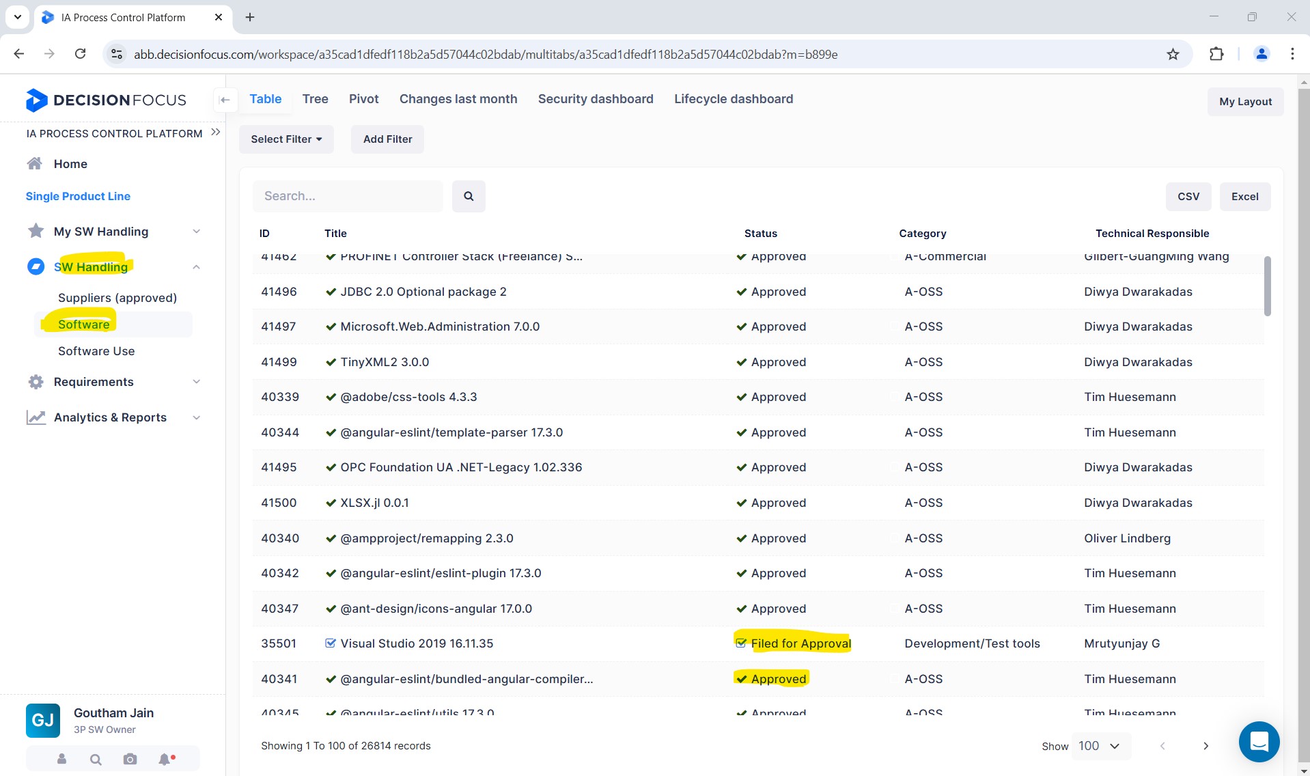
Task: Click the SW Handling circle icon
Action: tap(36, 266)
